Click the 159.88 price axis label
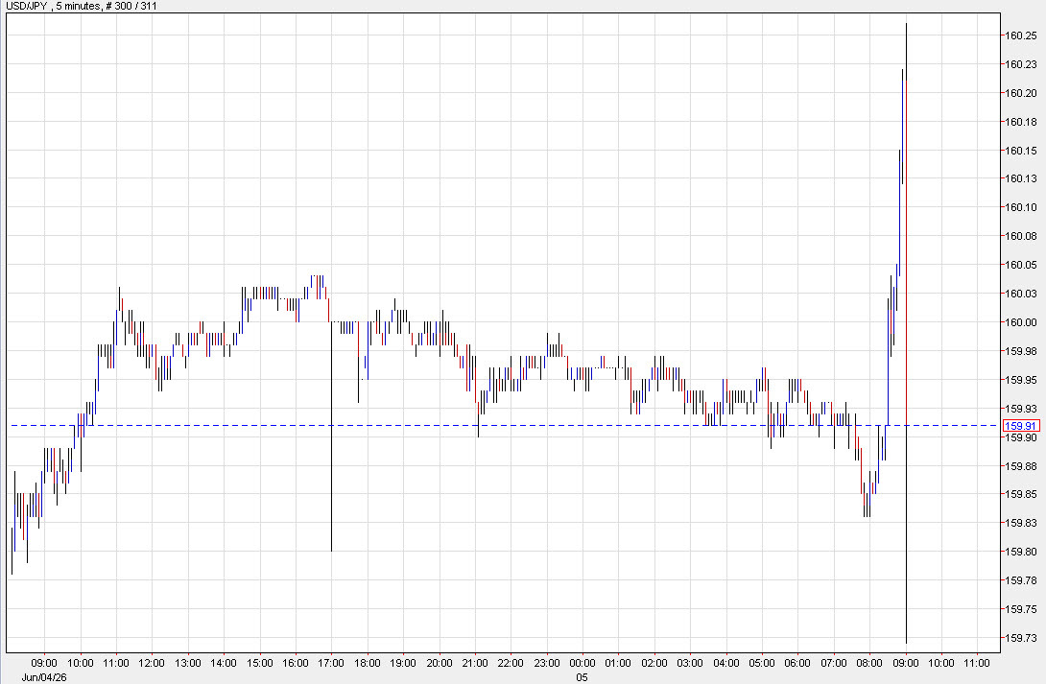The width and height of the screenshot is (1046, 684). pos(1021,466)
